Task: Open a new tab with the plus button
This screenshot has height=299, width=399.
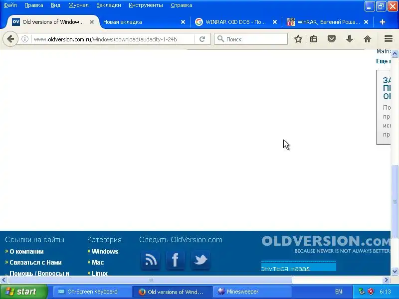Action: [382, 22]
